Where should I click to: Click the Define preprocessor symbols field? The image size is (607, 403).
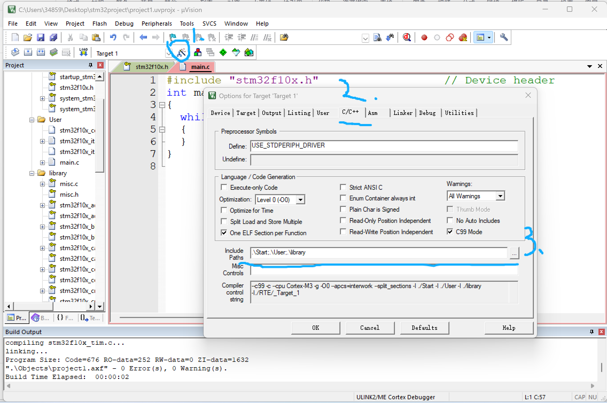pos(384,146)
